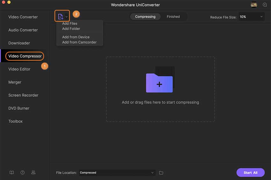Image resolution: width=271 pixels, height=180 pixels.
Task: Select Add from Camcorder option
Action: tap(79, 42)
